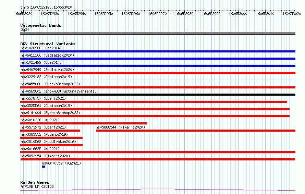Screen dimensions: 305x194
Task: Click ruler position 160653010
Action: (265, 14)
